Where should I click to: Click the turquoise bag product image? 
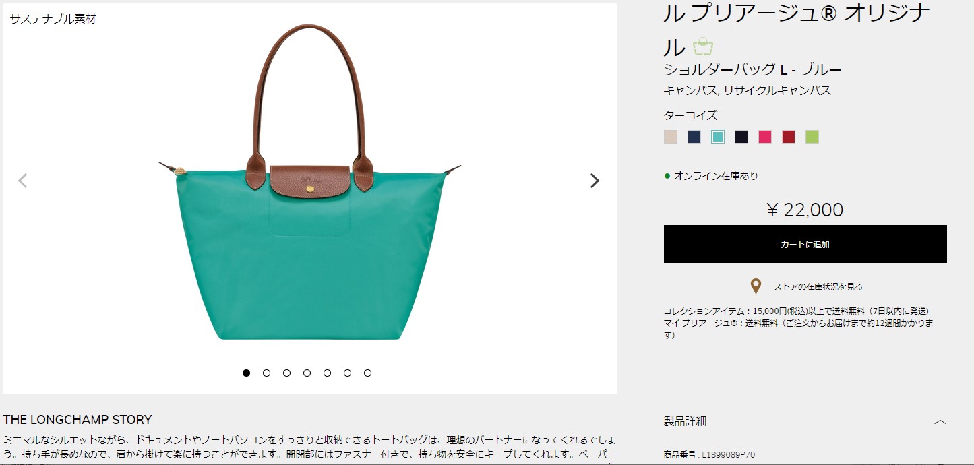click(x=310, y=182)
